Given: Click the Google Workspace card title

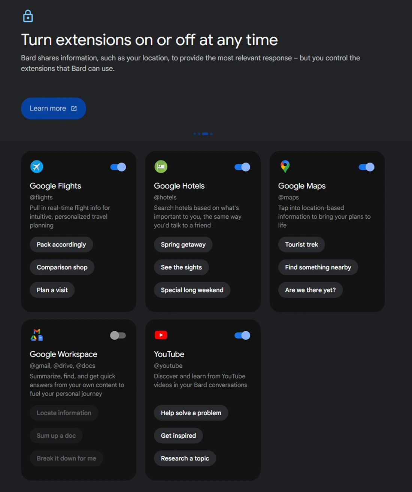Looking at the screenshot, I should click(x=64, y=354).
